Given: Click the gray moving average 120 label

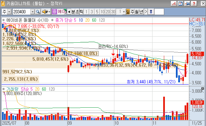Looking at the screenshot, I should [x=102, y=20].
